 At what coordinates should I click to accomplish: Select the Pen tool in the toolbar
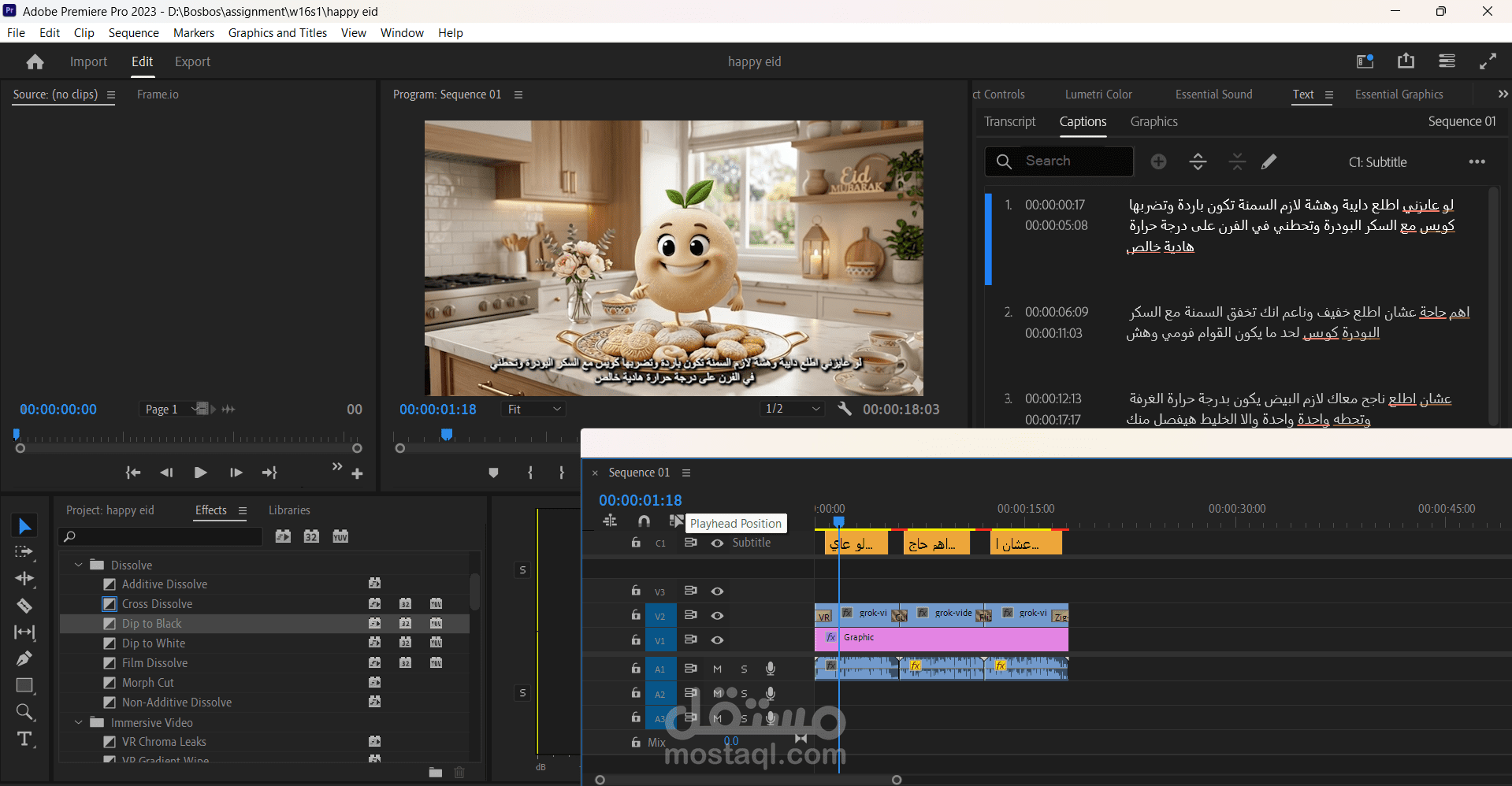point(24,658)
